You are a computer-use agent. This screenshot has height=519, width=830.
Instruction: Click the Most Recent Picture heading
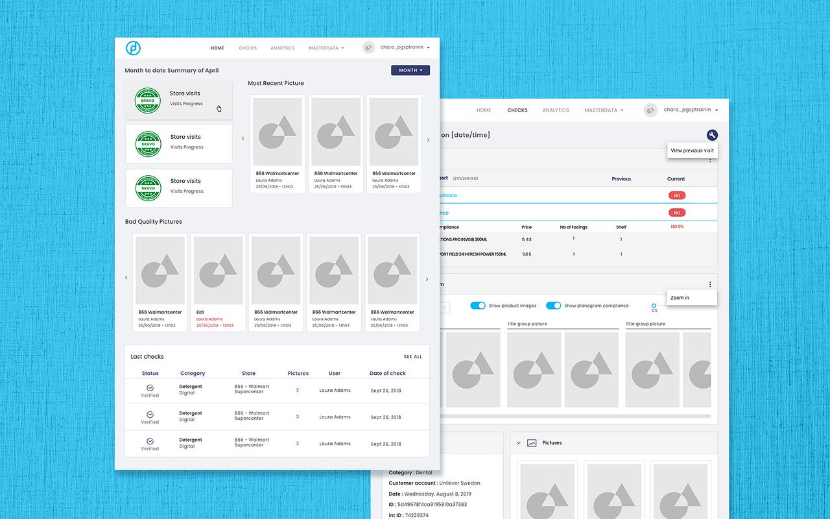(276, 83)
